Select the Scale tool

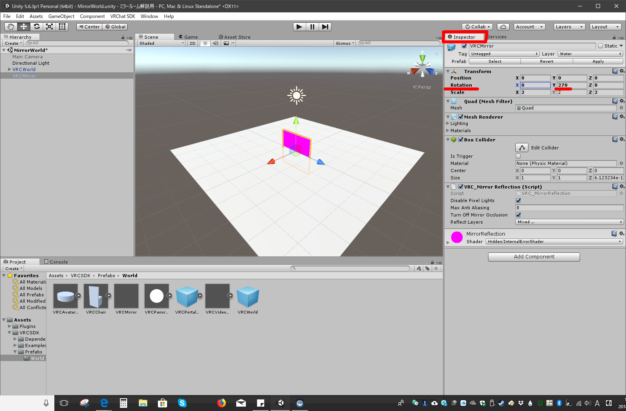pos(49,27)
